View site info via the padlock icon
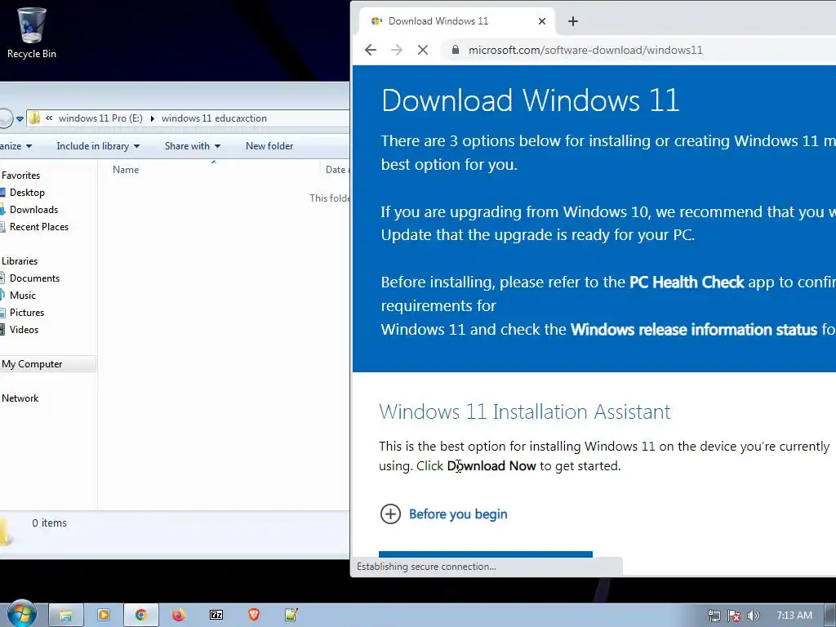Screen dimensions: 836x627 click(455, 50)
